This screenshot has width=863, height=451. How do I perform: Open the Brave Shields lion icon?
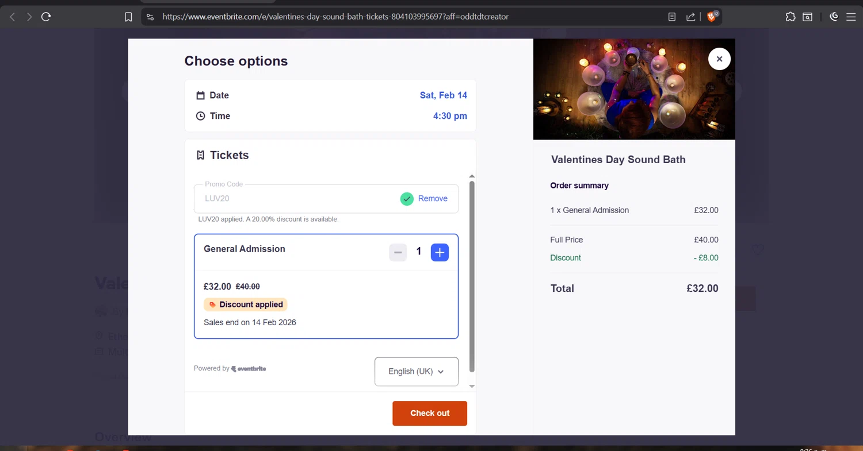click(712, 17)
